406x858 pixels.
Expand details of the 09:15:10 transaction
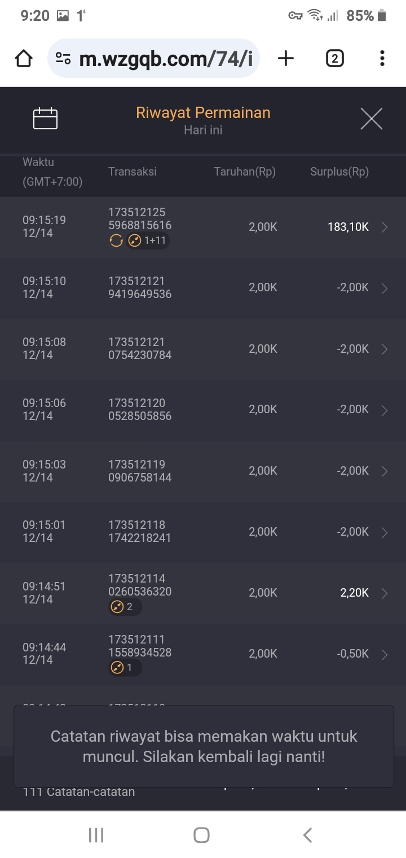pos(385,288)
